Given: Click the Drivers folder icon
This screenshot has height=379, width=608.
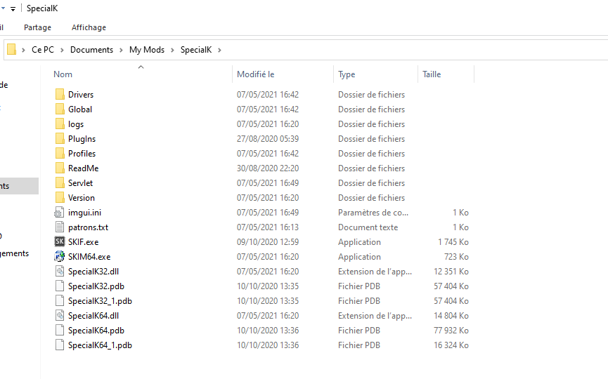Looking at the screenshot, I should pyautogui.click(x=60, y=95).
